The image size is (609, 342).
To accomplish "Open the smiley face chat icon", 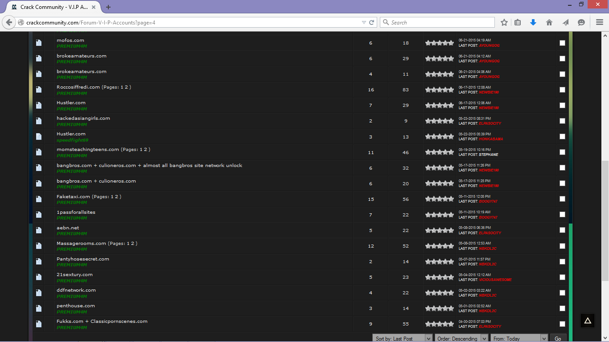I will point(581,22).
